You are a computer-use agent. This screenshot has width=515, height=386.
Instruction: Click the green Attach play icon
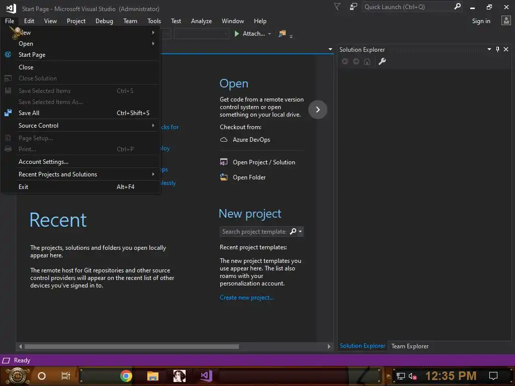pos(236,34)
